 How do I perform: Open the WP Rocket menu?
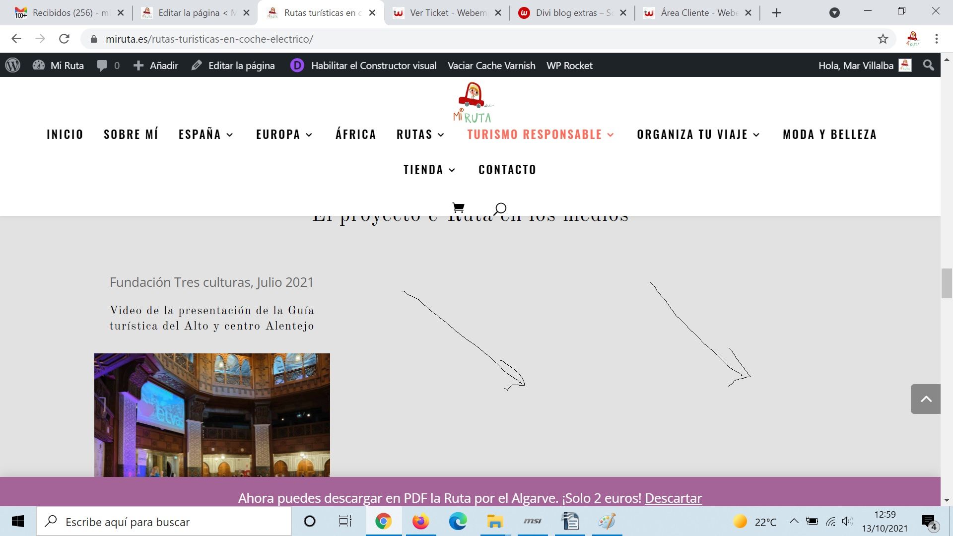click(x=569, y=66)
